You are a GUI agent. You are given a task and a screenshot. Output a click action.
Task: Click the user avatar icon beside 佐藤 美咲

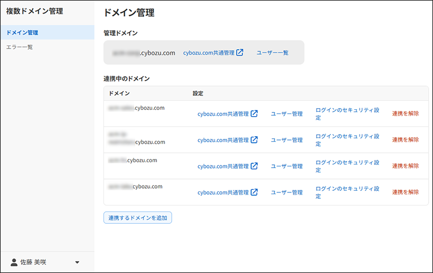[14, 262]
